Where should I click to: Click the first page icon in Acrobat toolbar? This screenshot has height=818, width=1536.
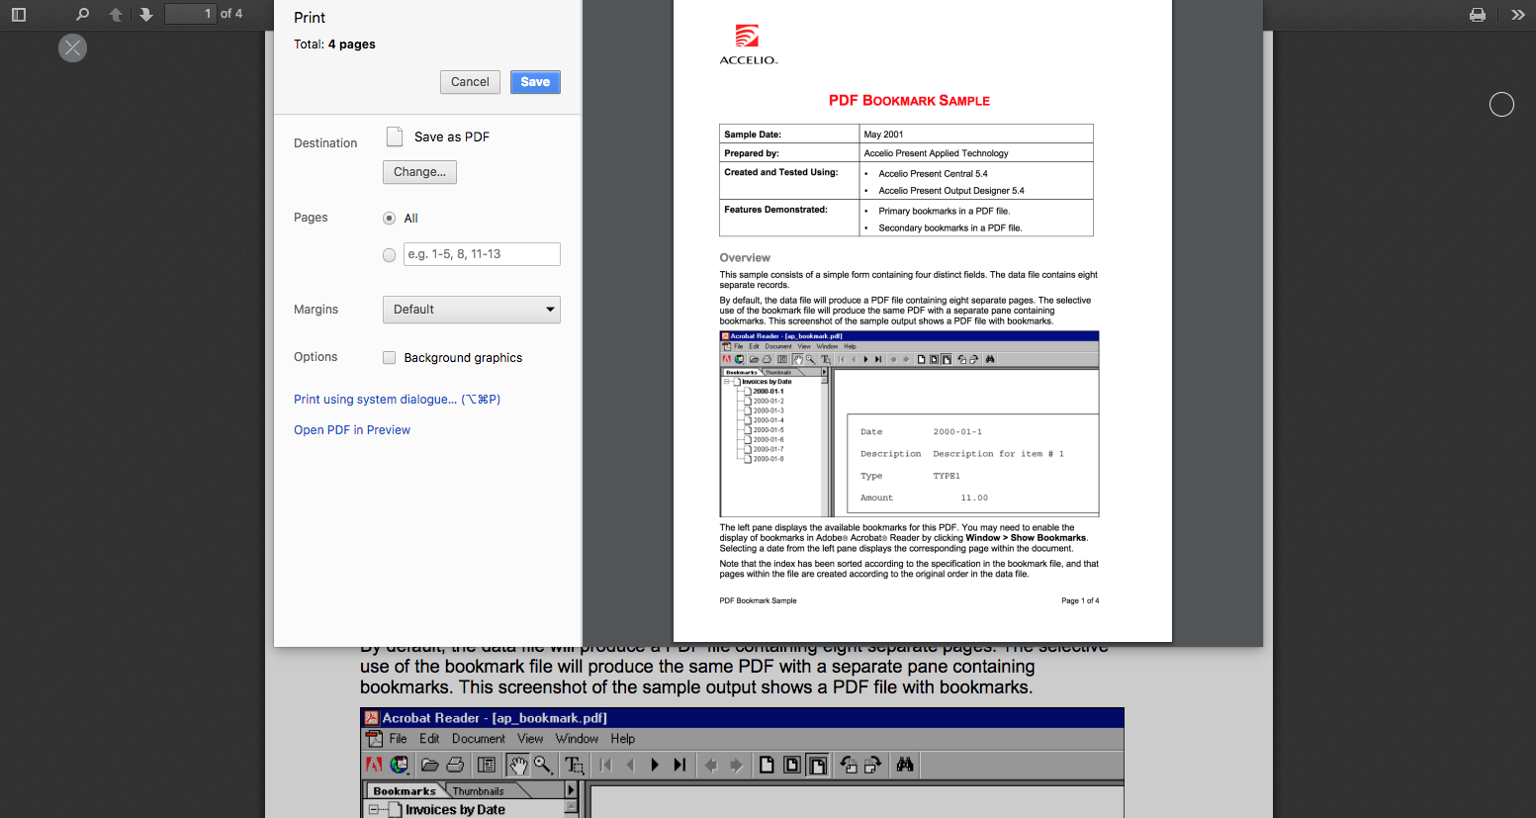(606, 765)
